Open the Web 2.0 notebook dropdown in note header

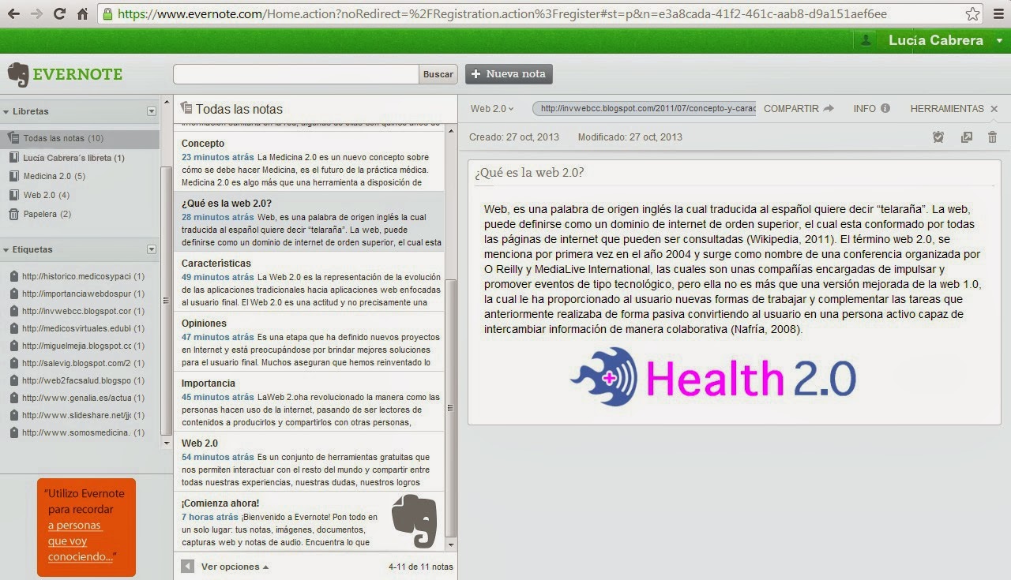pyautogui.click(x=492, y=108)
